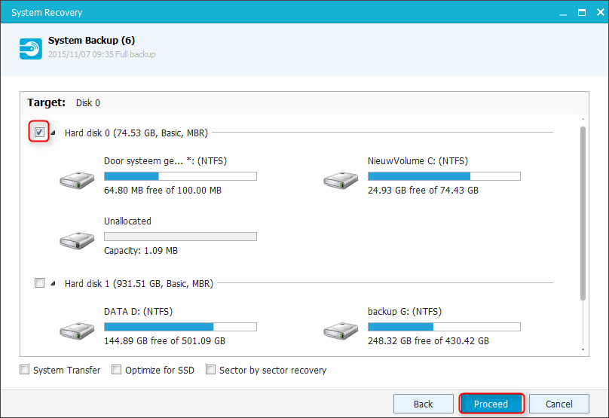Screen dimensions: 609x418
Task: Click "248.32 GB free of 430.42 GB" text
Action: click(428, 340)
